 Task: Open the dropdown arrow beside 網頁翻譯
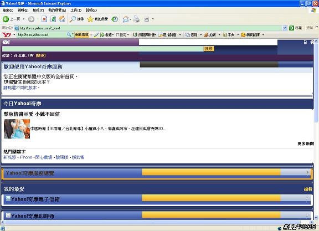263,35
